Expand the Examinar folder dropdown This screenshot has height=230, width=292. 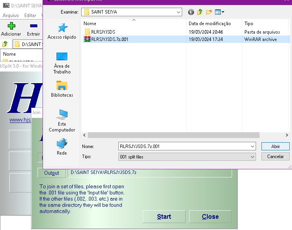point(178,12)
